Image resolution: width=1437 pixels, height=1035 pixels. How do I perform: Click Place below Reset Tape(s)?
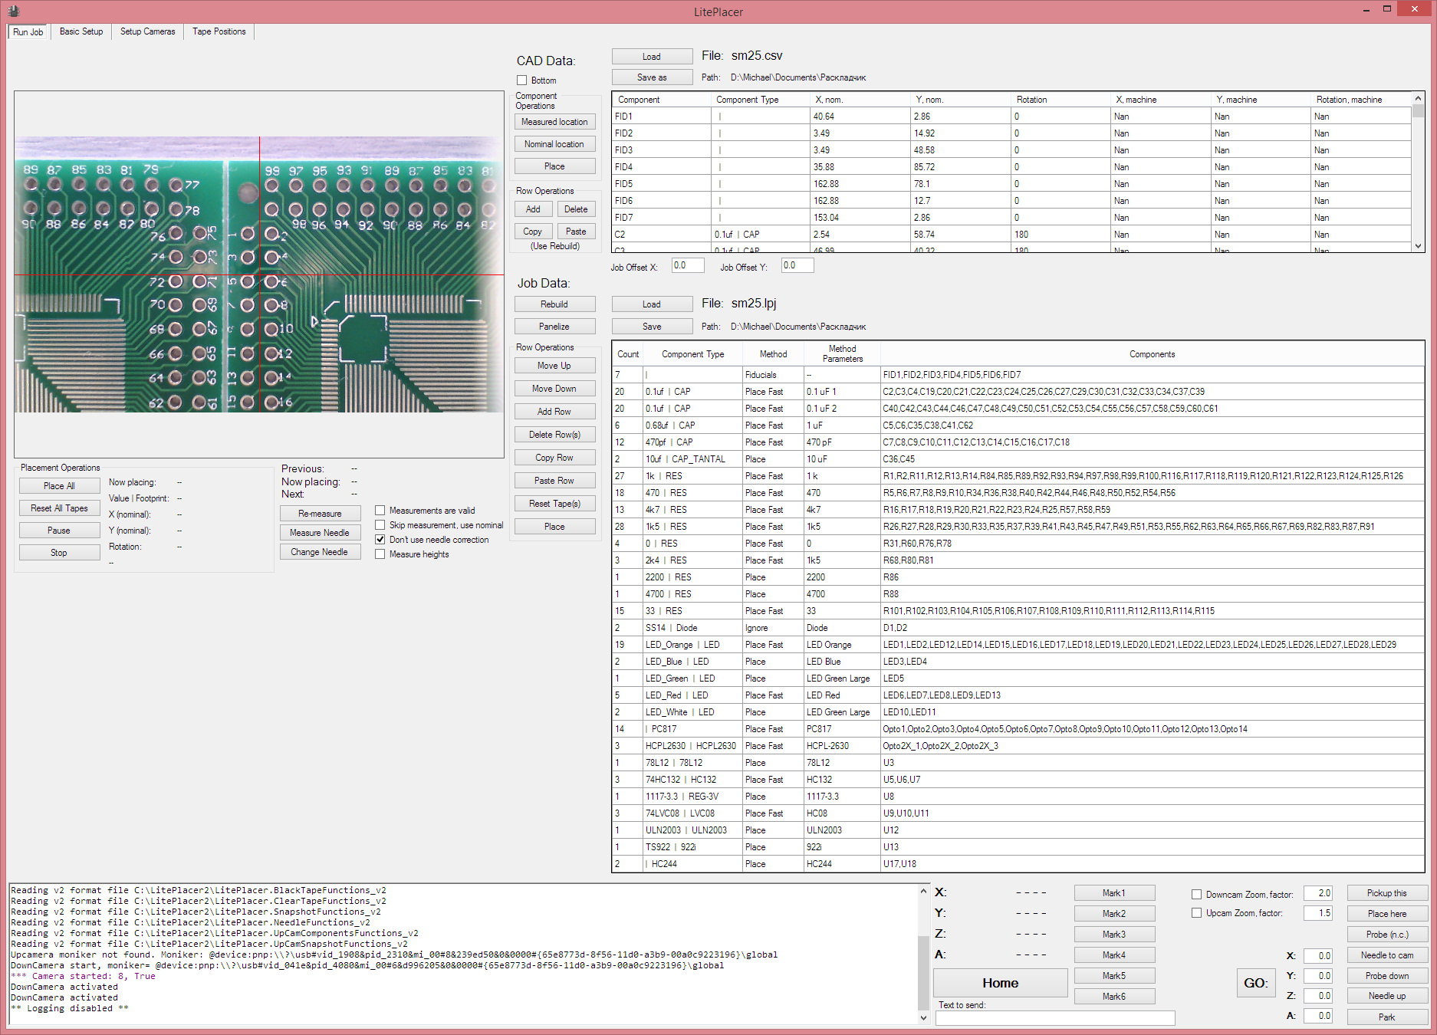[554, 527]
